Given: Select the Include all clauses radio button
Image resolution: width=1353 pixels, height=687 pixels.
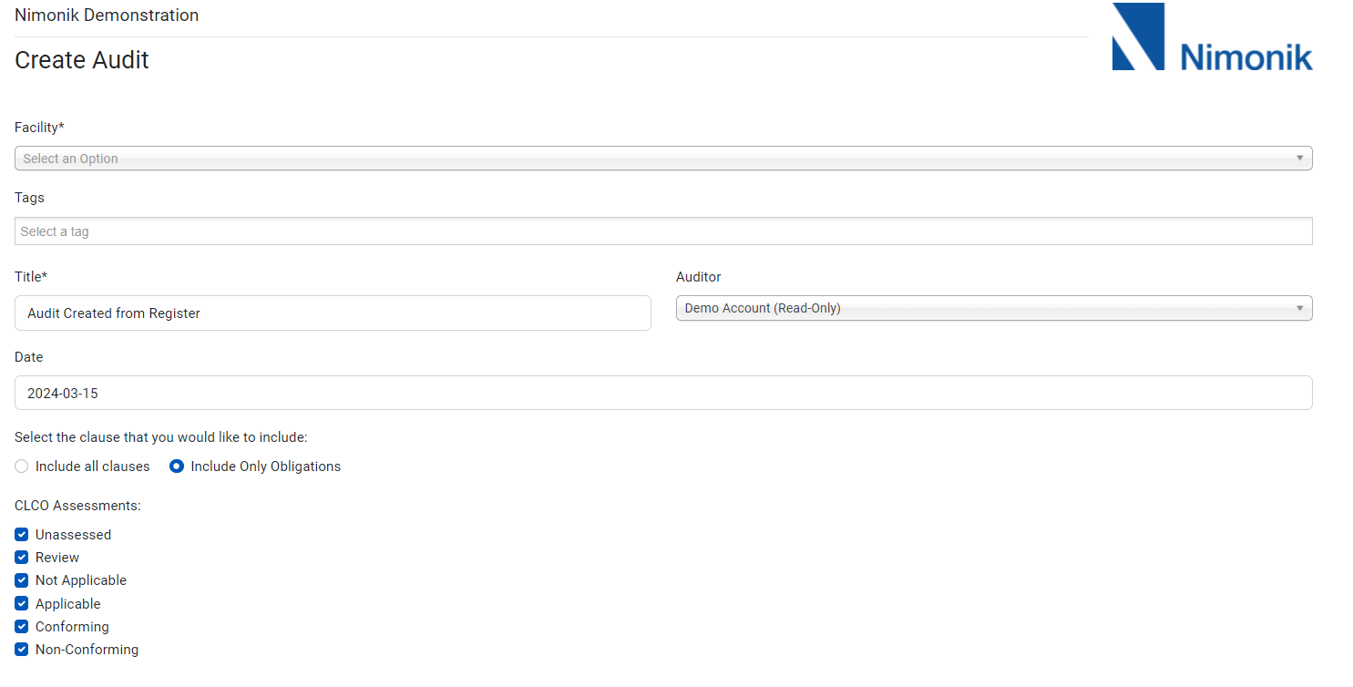Looking at the screenshot, I should (x=22, y=467).
